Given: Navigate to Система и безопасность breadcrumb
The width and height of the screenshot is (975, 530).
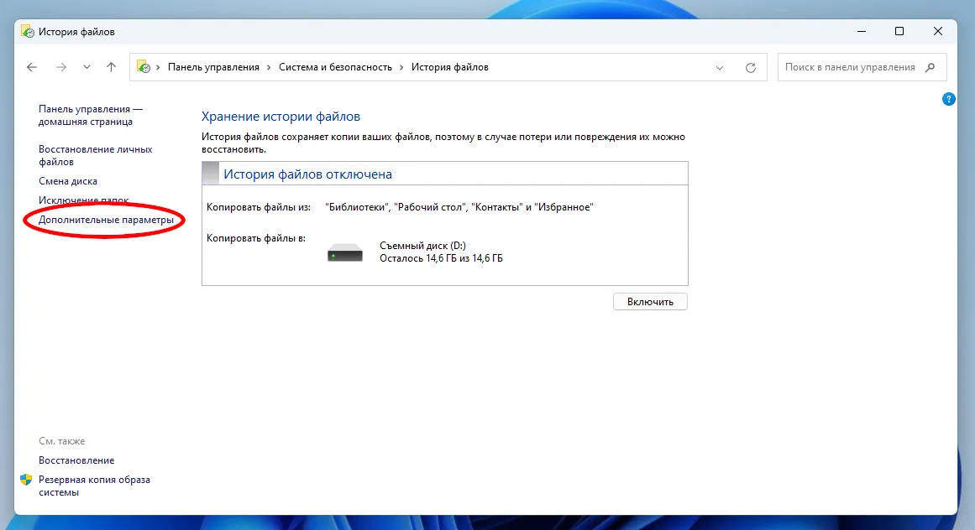Looking at the screenshot, I should (x=335, y=67).
